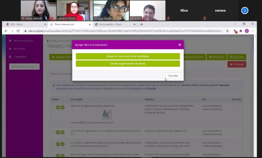262x158 pixels.
Task: Switch to Iniciar reunión - Zoom tab
Action: click(x=115, y=25)
